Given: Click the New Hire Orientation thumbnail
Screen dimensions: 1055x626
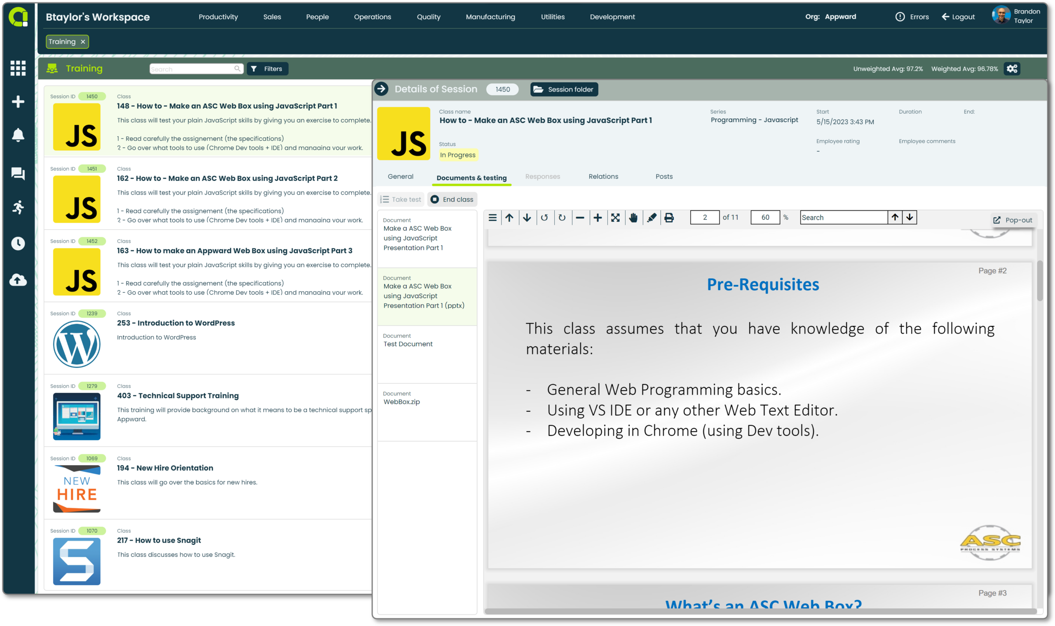Looking at the screenshot, I should 77,489.
